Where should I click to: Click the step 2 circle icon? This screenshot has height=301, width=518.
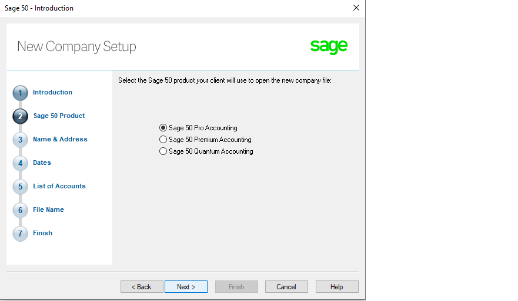pos(20,116)
